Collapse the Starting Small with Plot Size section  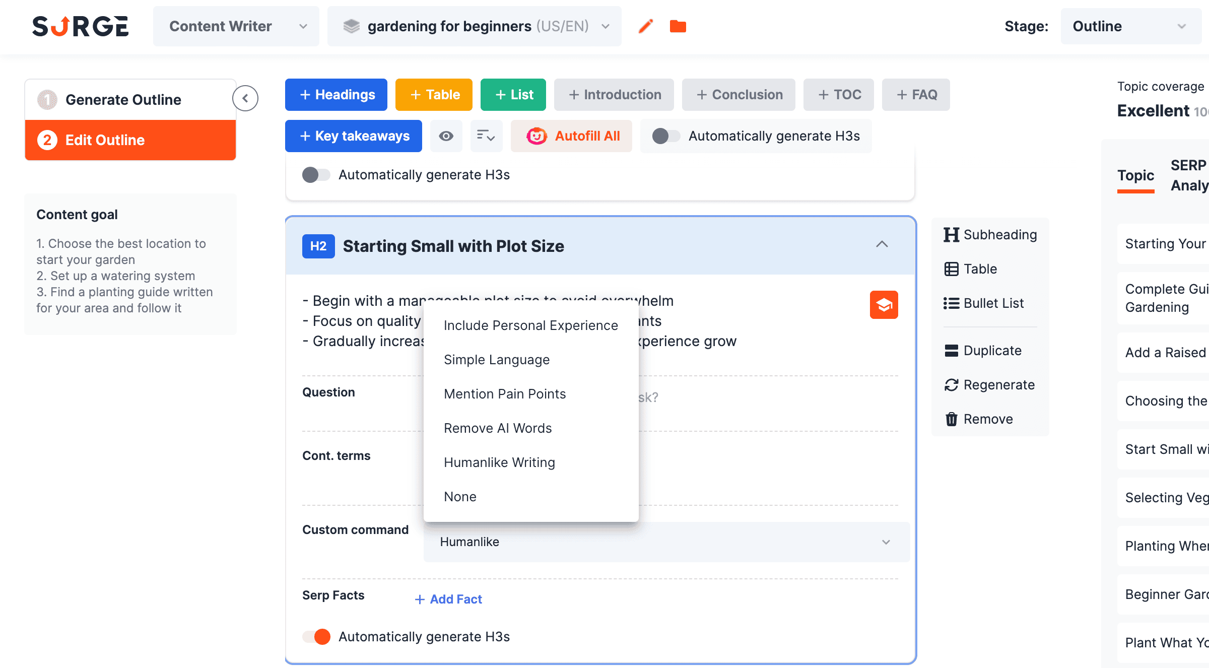(x=882, y=244)
